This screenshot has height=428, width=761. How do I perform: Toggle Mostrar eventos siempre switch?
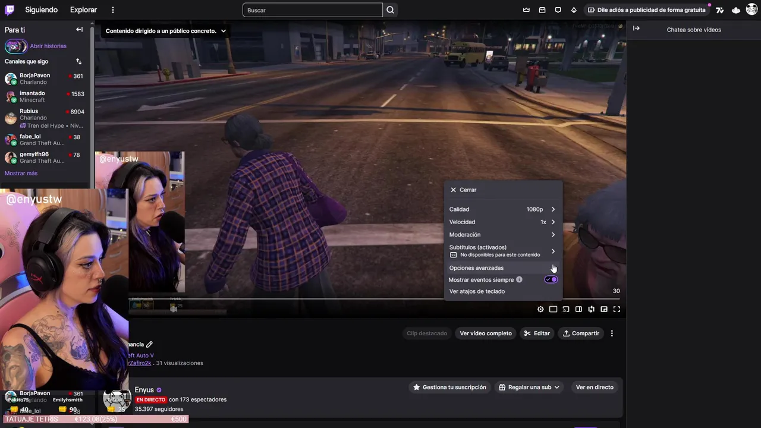551,279
